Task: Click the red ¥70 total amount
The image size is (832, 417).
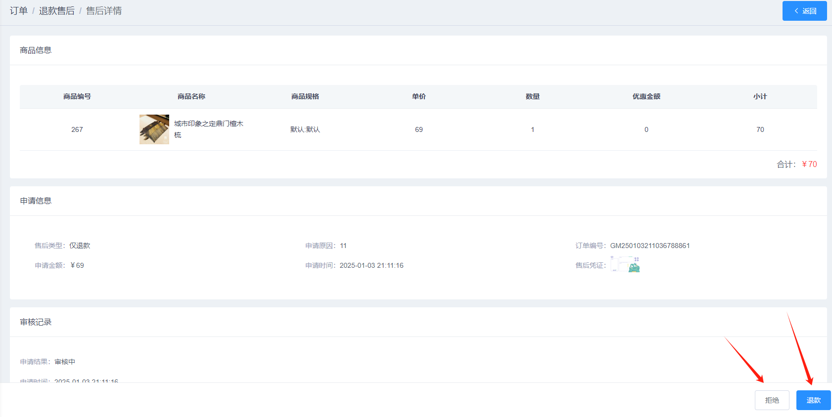Action: coord(810,164)
